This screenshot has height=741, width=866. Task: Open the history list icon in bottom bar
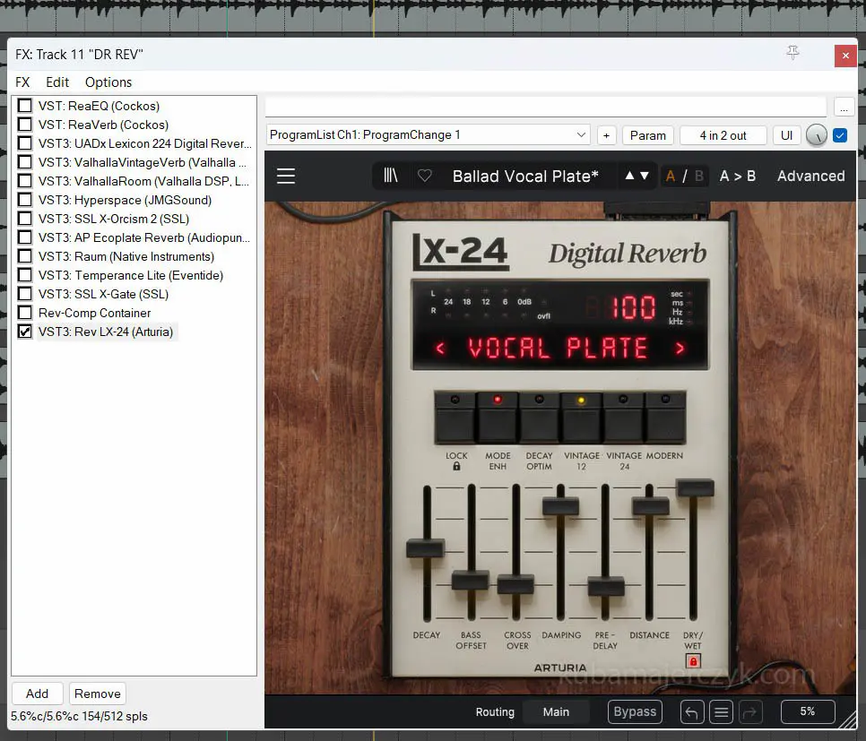click(721, 712)
